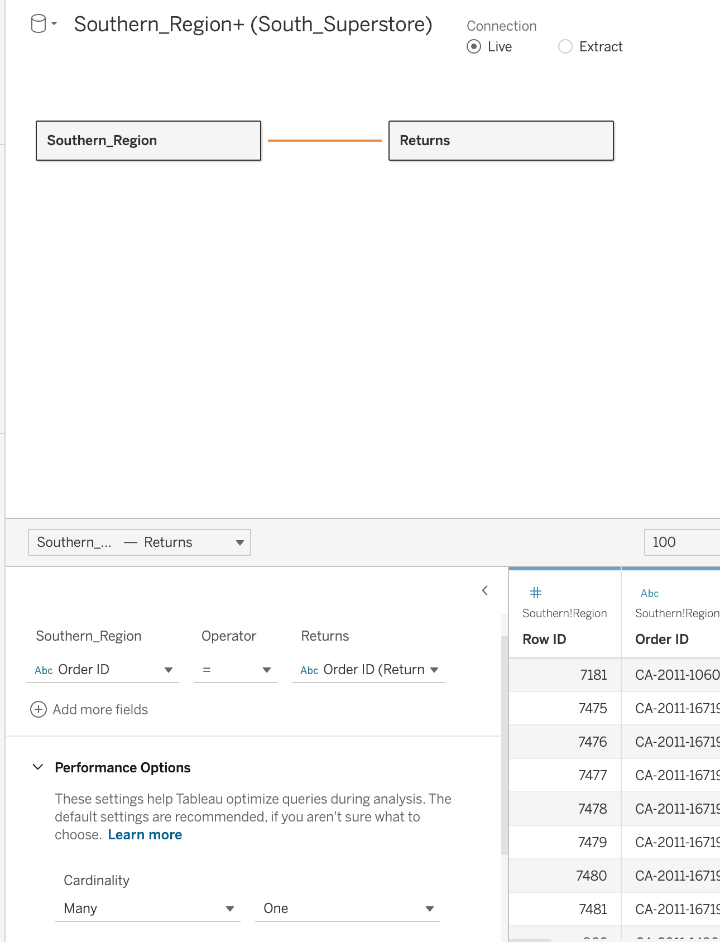Open the equals Operator dropdown
Screen dimensions: 720x942
236,670
